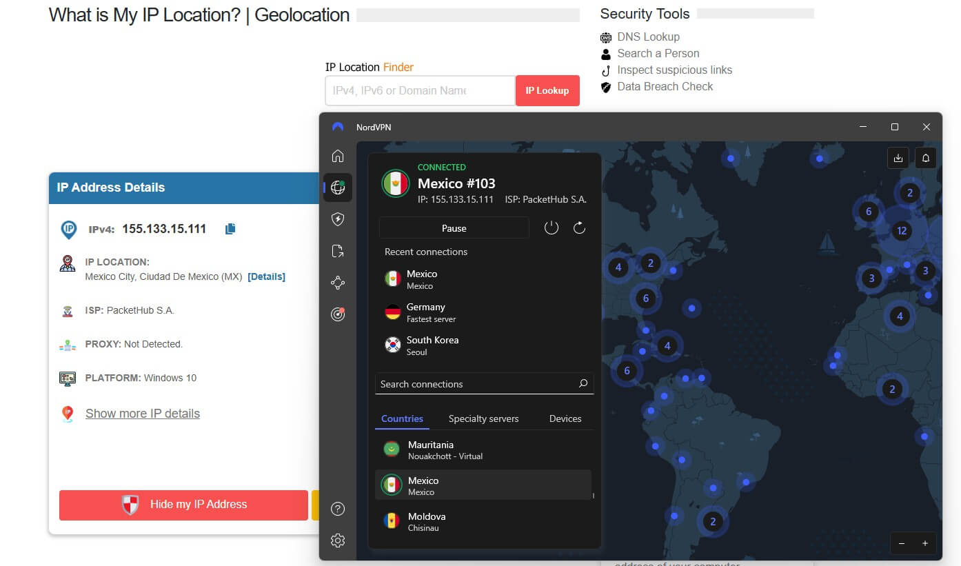Screen dimensions: 961x566
Task: Open the Search a Person link
Action: [658, 54]
